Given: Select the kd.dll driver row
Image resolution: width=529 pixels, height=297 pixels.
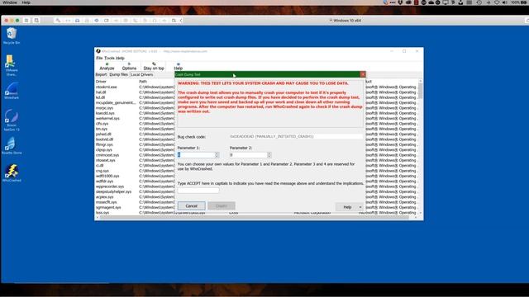Looking at the screenshot, I should click(100, 97).
